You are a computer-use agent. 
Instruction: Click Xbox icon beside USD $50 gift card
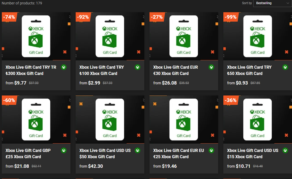(x=138, y=150)
